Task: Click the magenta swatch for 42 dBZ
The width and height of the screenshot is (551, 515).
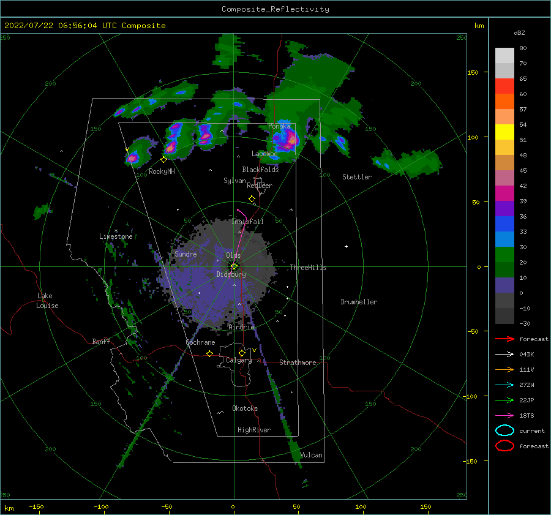Action: (504, 193)
